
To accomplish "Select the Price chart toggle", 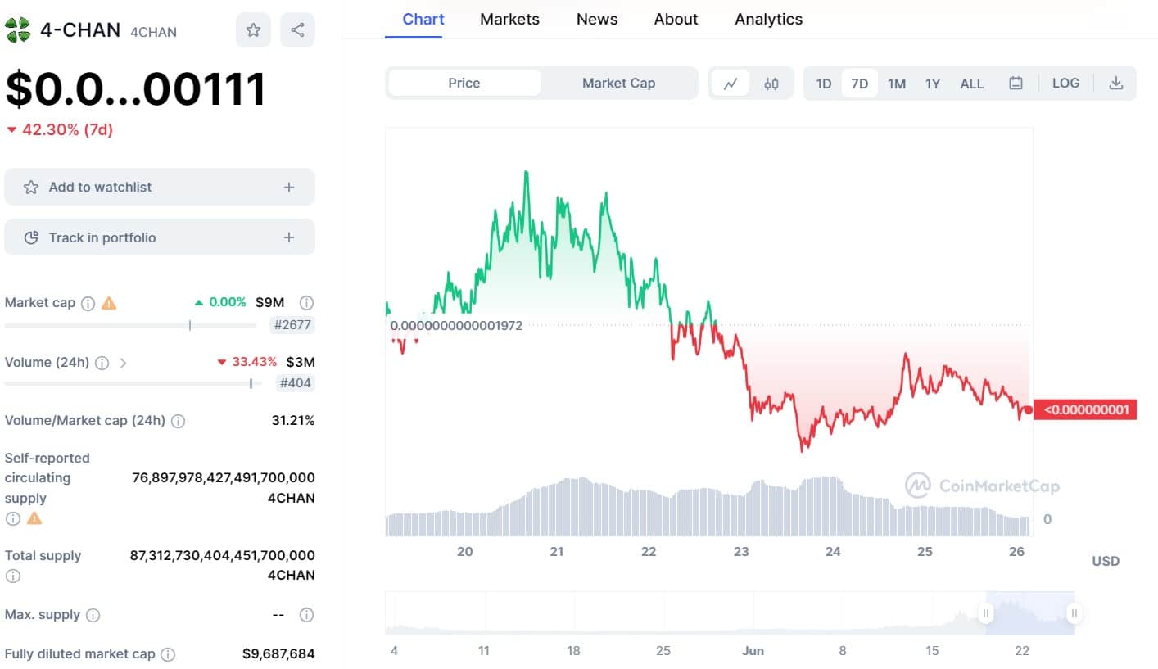I will click(464, 83).
